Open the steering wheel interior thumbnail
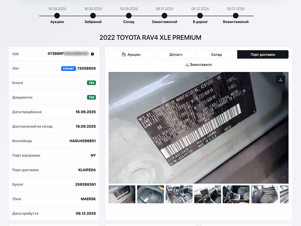Screen dimensions: 301x226 (x=179, y=194)
